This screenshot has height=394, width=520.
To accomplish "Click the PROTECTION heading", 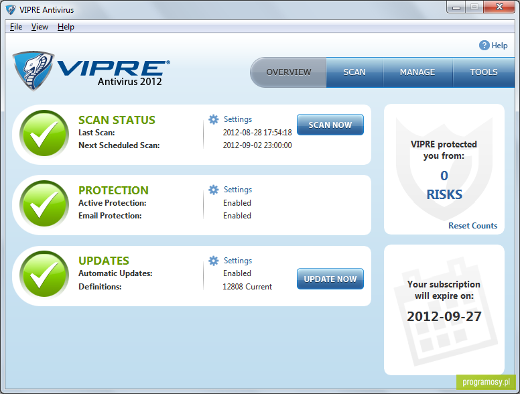I will pyautogui.click(x=113, y=190).
